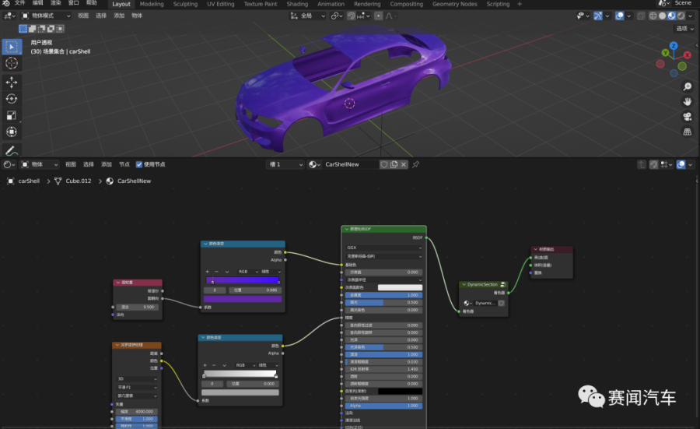Viewport: 700px width, 429px height.
Task: Switch to the Shading workspace tab
Action: [x=297, y=4]
